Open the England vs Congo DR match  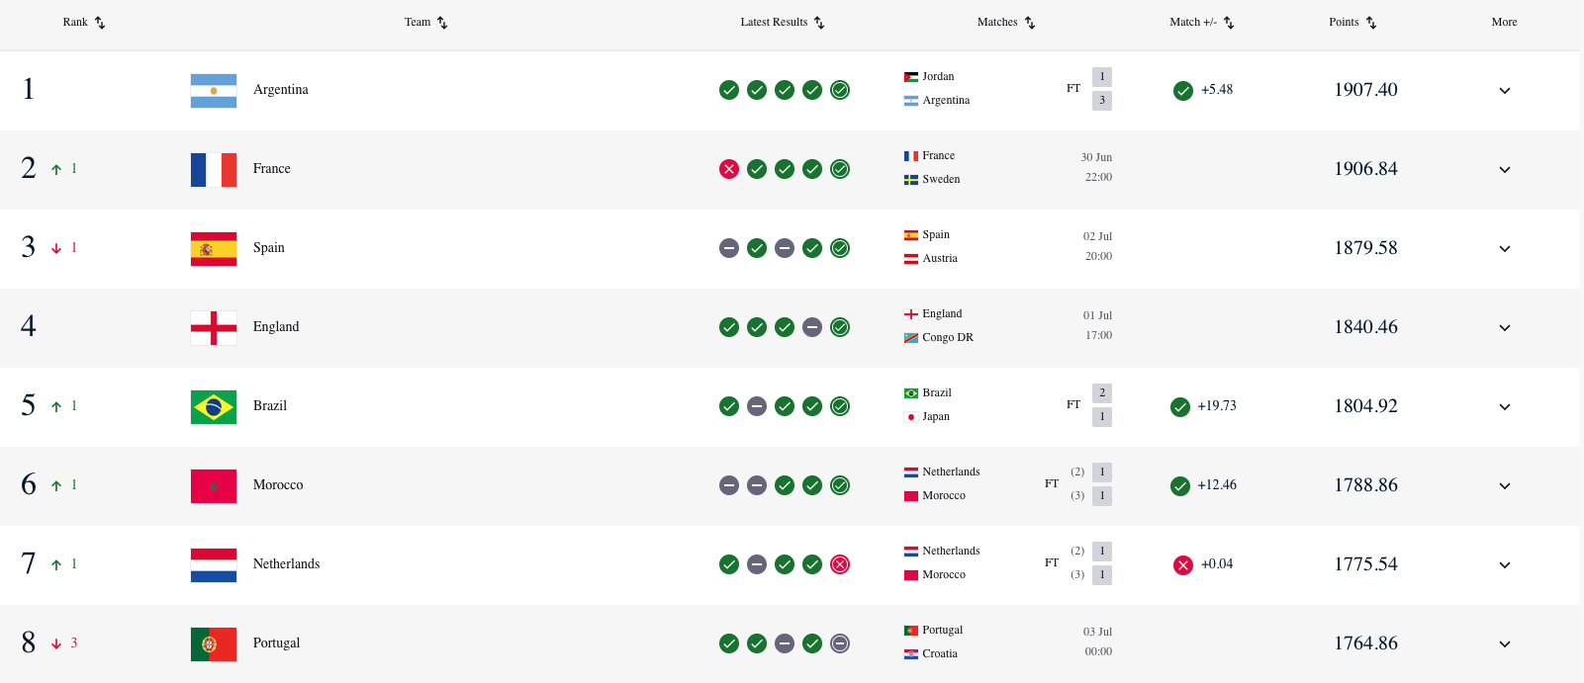coord(1008,325)
